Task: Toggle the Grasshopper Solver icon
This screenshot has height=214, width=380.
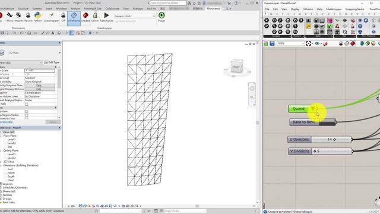Action: (x=95, y=17)
